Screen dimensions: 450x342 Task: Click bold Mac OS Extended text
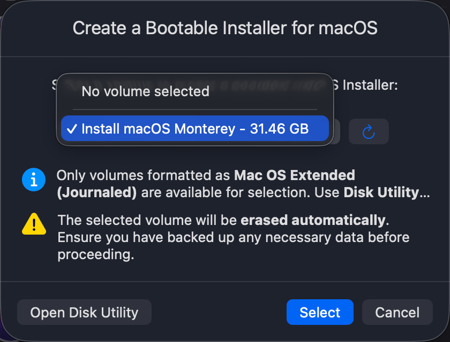[295, 175]
